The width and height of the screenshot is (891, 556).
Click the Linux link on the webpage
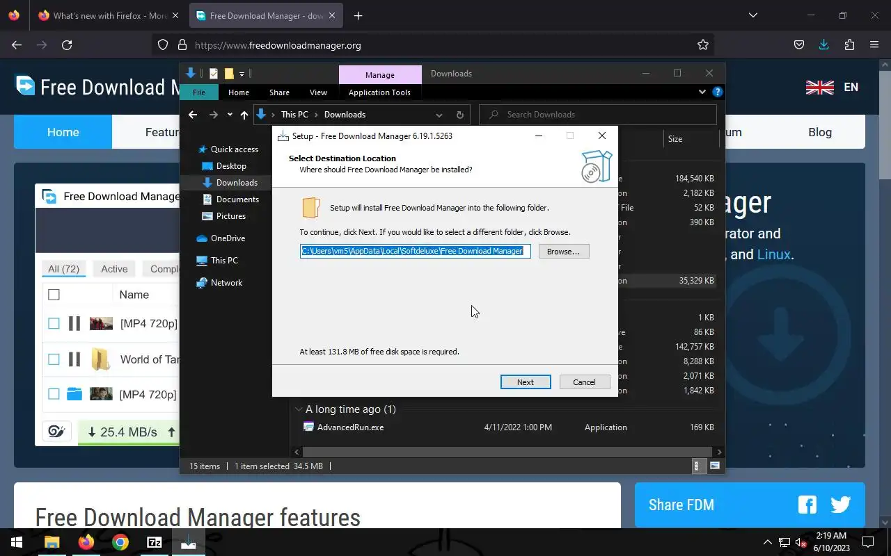[773, 254]
